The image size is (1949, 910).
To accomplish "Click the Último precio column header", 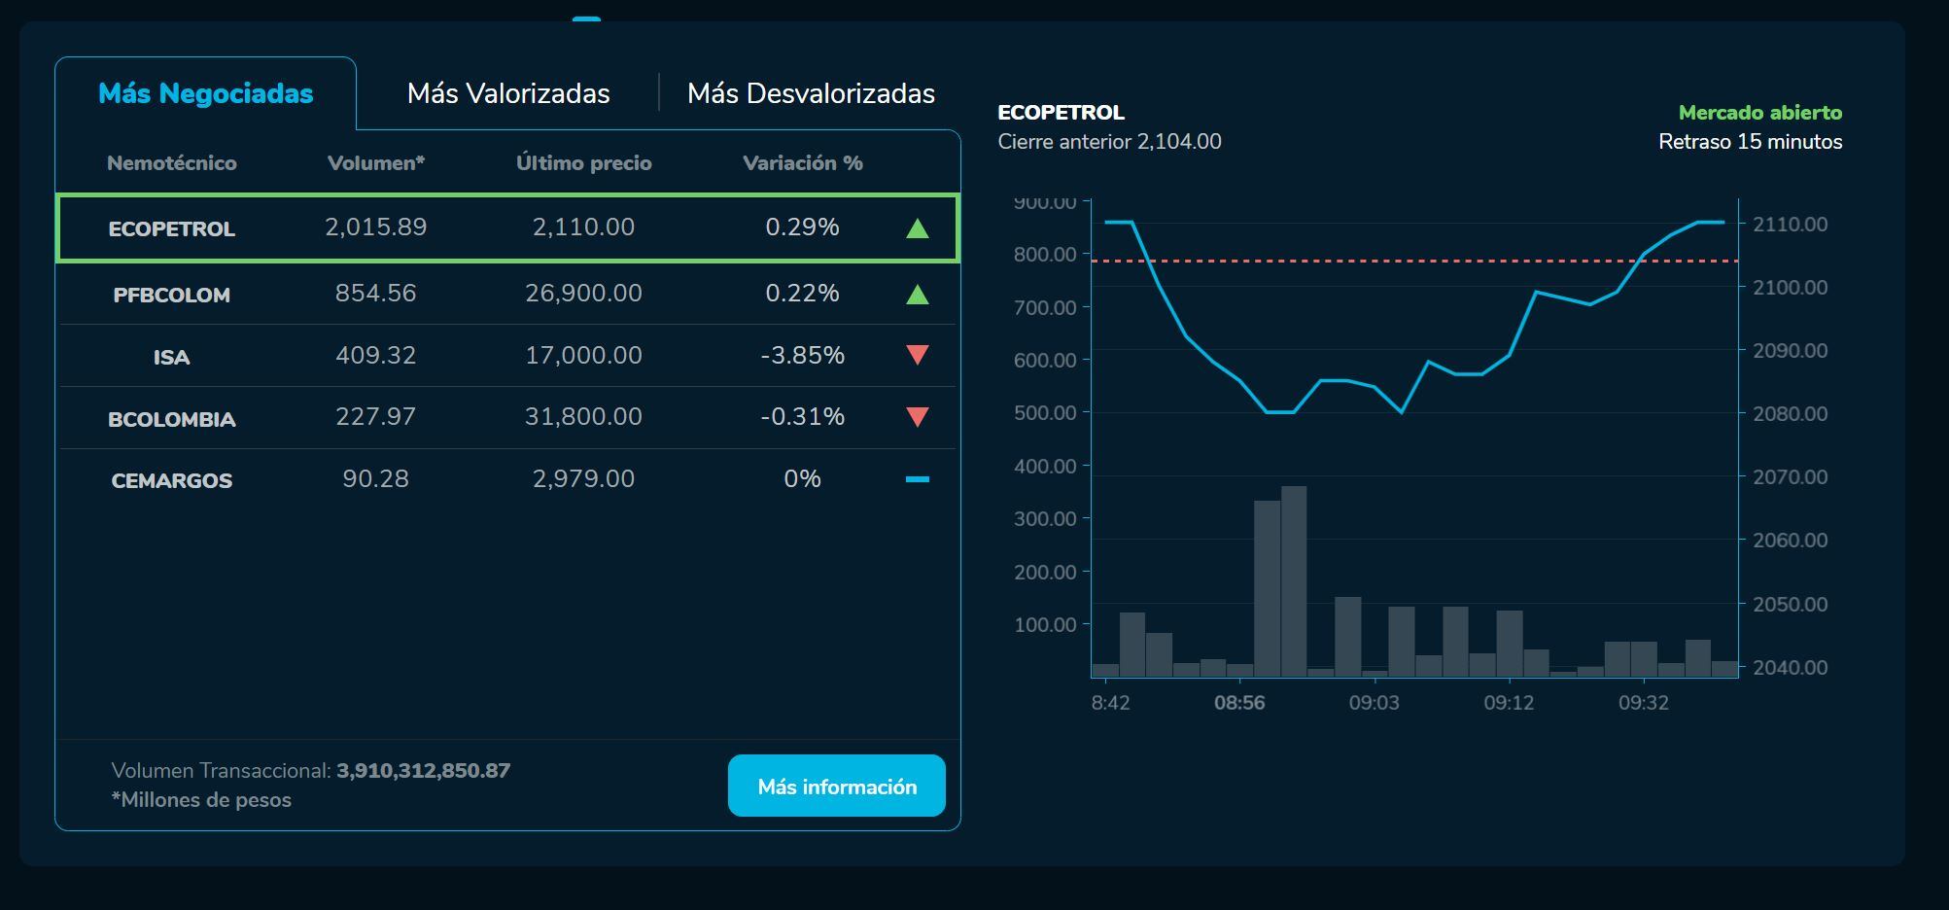I will [583, 163].
